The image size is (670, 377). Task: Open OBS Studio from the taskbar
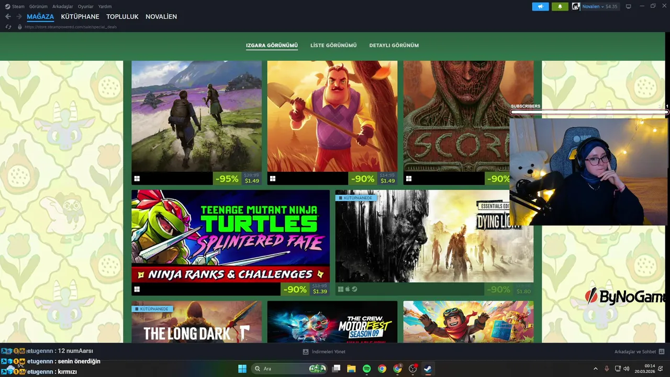(413, 369)
